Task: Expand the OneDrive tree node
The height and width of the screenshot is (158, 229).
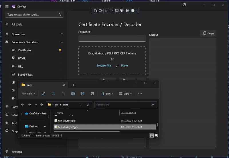Action: pyautogui.click(x=22, y=114)
